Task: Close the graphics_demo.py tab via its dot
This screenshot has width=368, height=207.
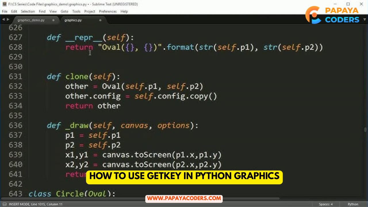Action: coord(53,20)
